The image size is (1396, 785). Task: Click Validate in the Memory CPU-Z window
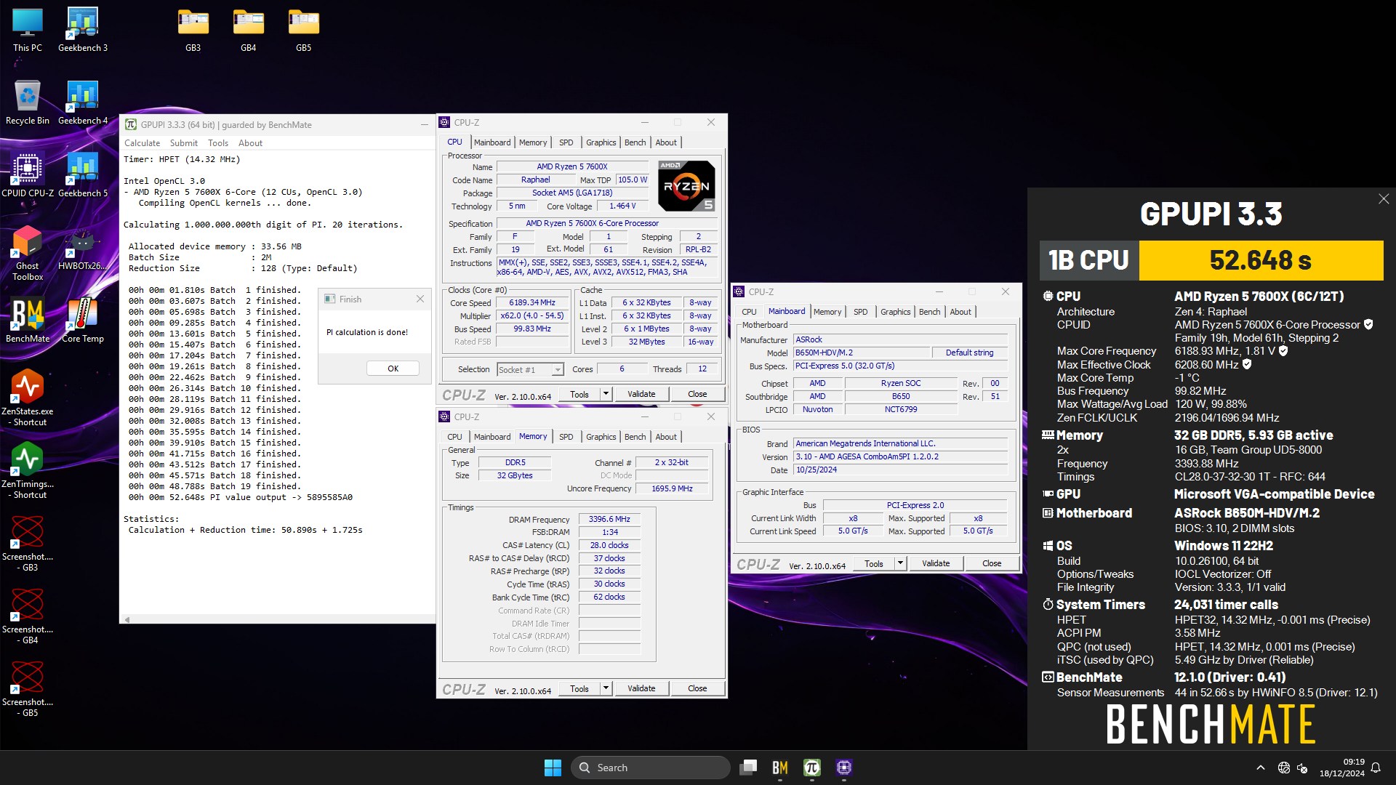[641, 688]
